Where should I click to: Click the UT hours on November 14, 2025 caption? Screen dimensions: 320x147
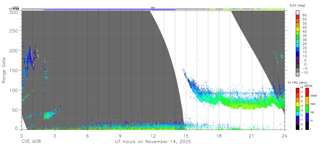click(153, 142)
